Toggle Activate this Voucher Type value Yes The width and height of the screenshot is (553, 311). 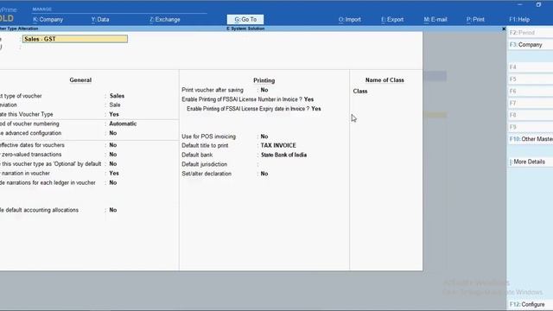[114, 114]
